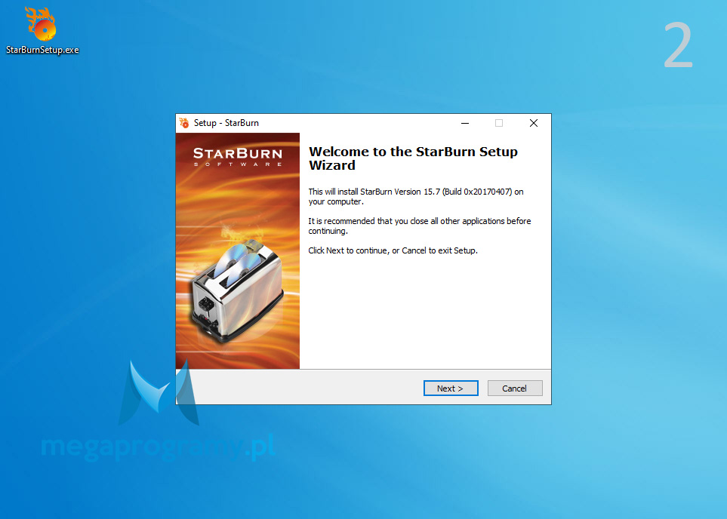Click the Next button in Setup wizard
Viewport: 727px width, 519px height.
(451, 388)
